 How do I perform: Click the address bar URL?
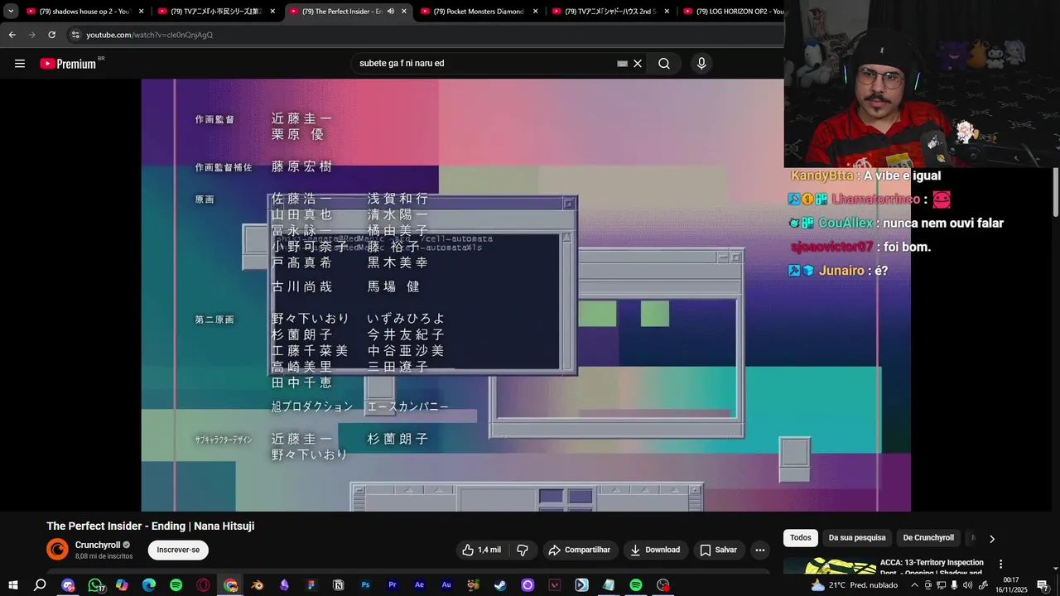pyautogui.click(x=150, y=35)
